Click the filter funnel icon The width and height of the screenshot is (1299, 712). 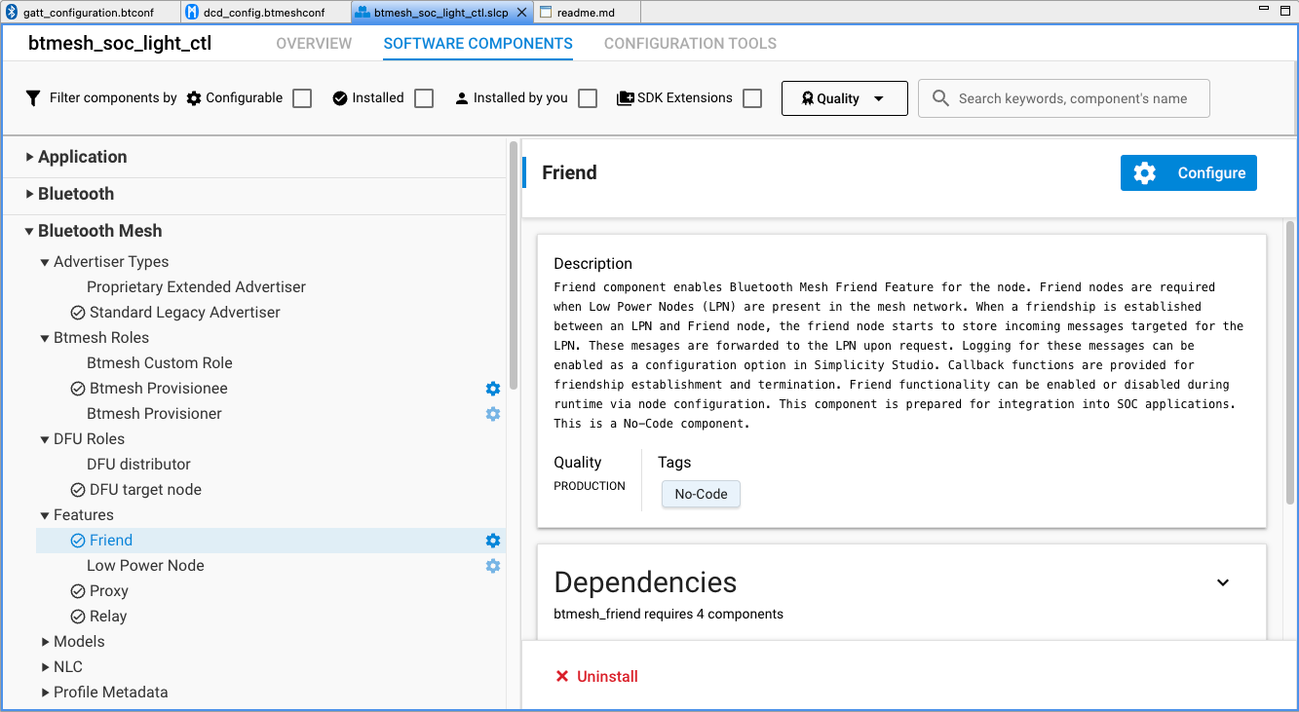[x=32, y=97]
